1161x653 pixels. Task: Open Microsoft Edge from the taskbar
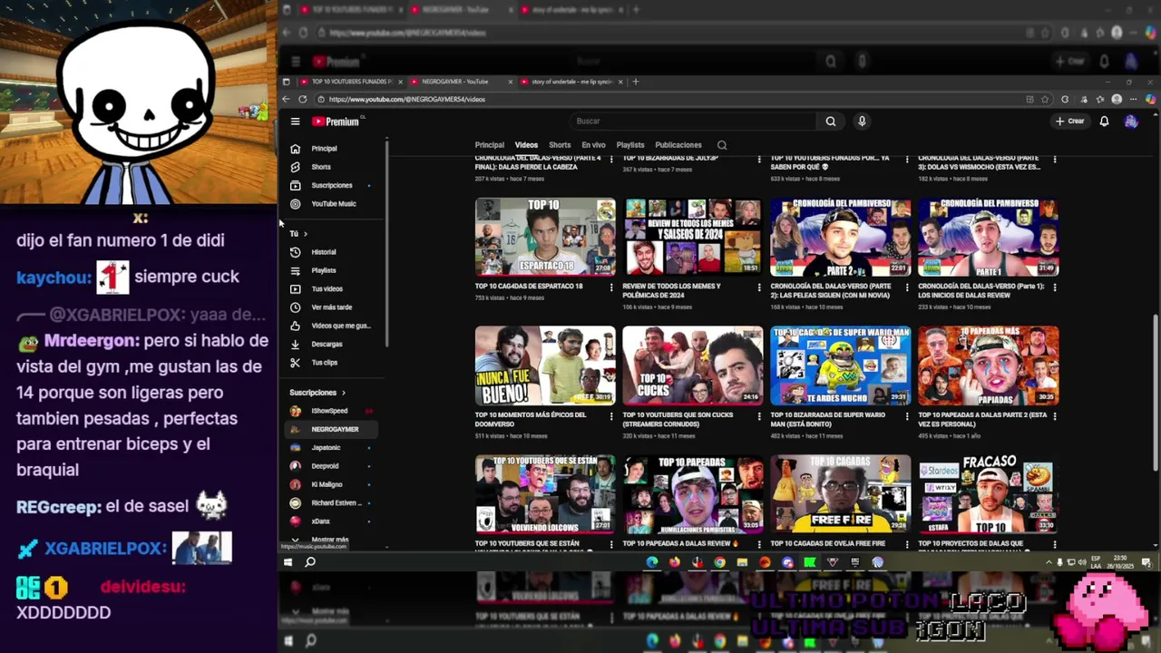(652, 562)
